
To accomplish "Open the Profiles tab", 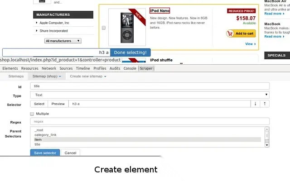I will point(100,68).
